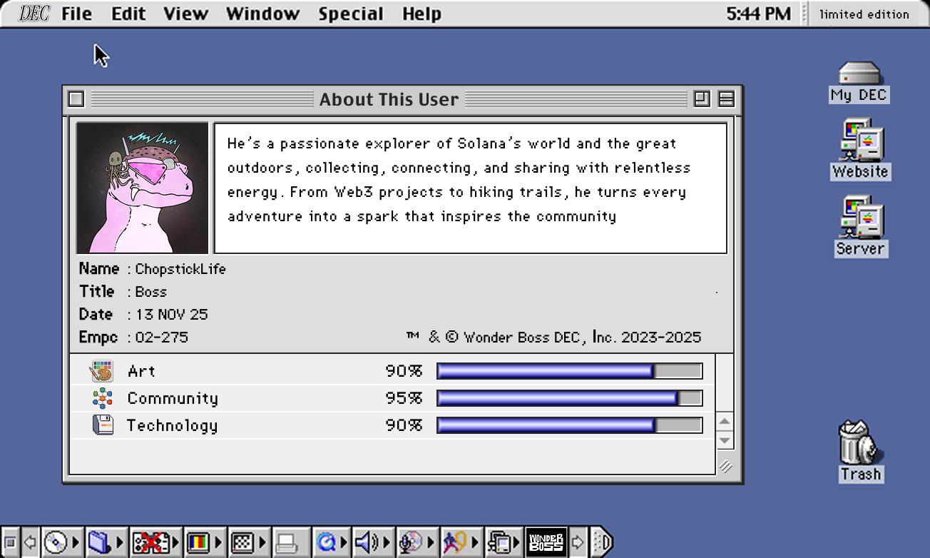The height and width of the screenshot is (558, 930).
Task: Open the CD module popup arrow
Action: 76,543
